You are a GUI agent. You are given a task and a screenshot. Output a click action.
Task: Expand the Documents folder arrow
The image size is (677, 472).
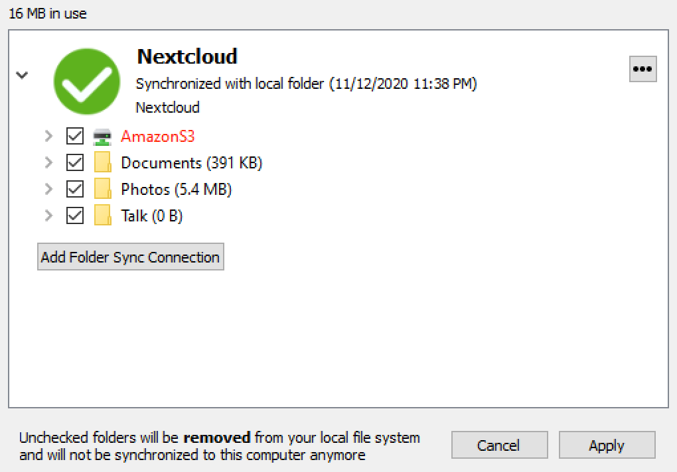tap(49, 162)
